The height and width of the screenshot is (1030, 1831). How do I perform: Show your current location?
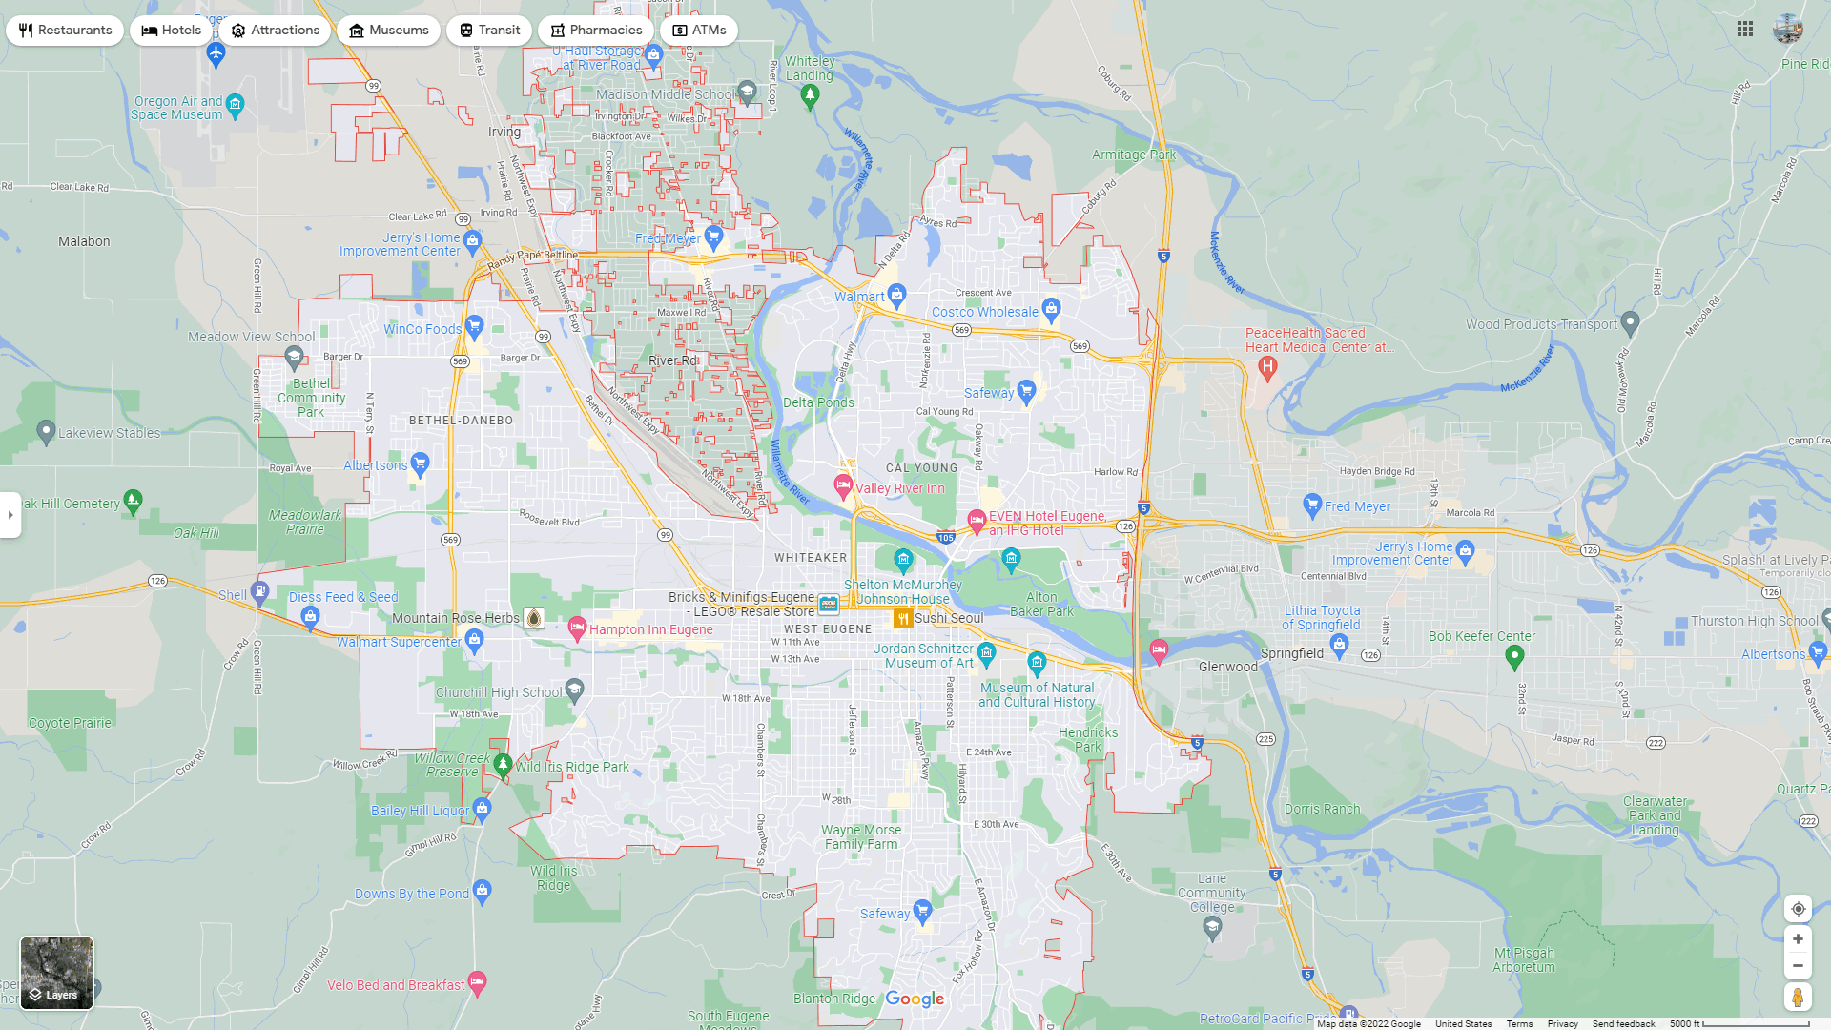pos(1798,909)
